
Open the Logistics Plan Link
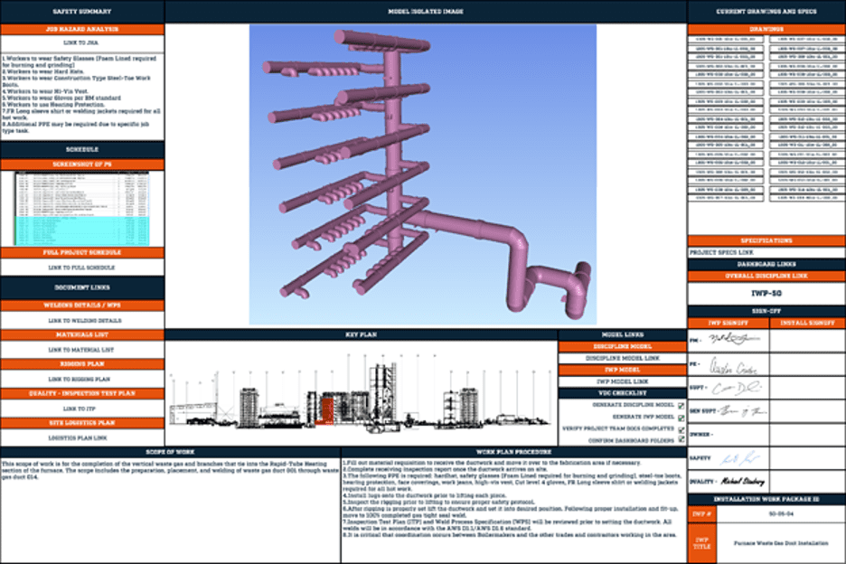coord(79,438)
